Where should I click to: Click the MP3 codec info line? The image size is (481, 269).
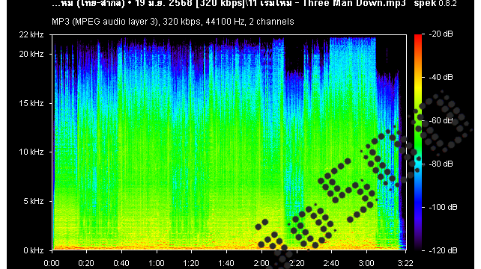173,22
